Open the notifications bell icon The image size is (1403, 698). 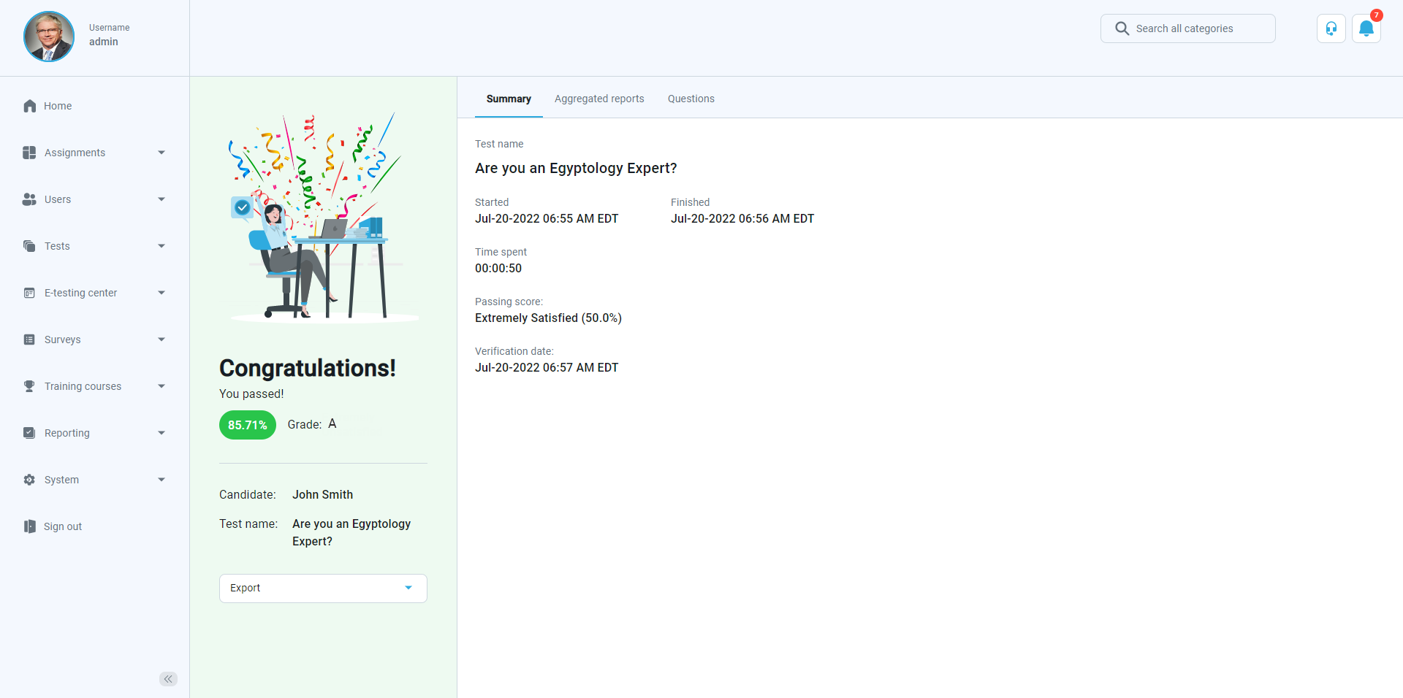tap(1366, 28)
